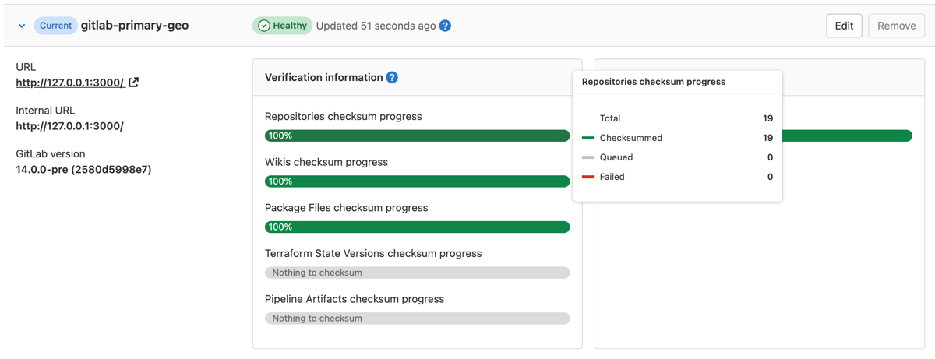Click the Current badge label
The height and width of the screenshot is (359, 935).
(x=55, y=26)
